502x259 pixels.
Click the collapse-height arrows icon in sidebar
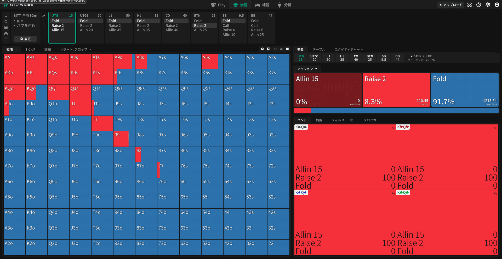pos(6,39)
